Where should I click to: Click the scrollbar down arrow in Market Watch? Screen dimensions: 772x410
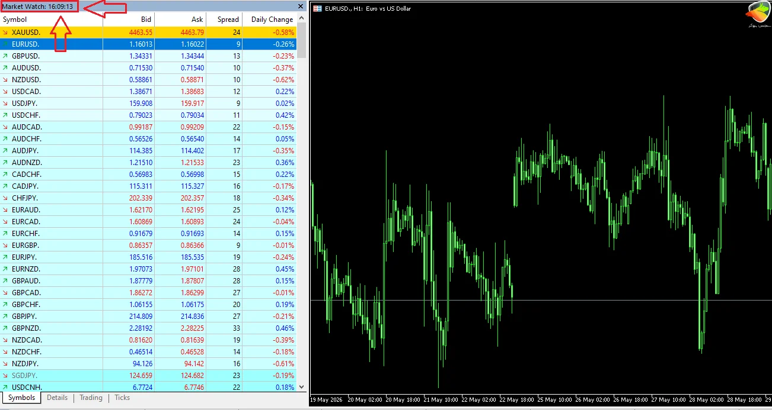[302, 387]
